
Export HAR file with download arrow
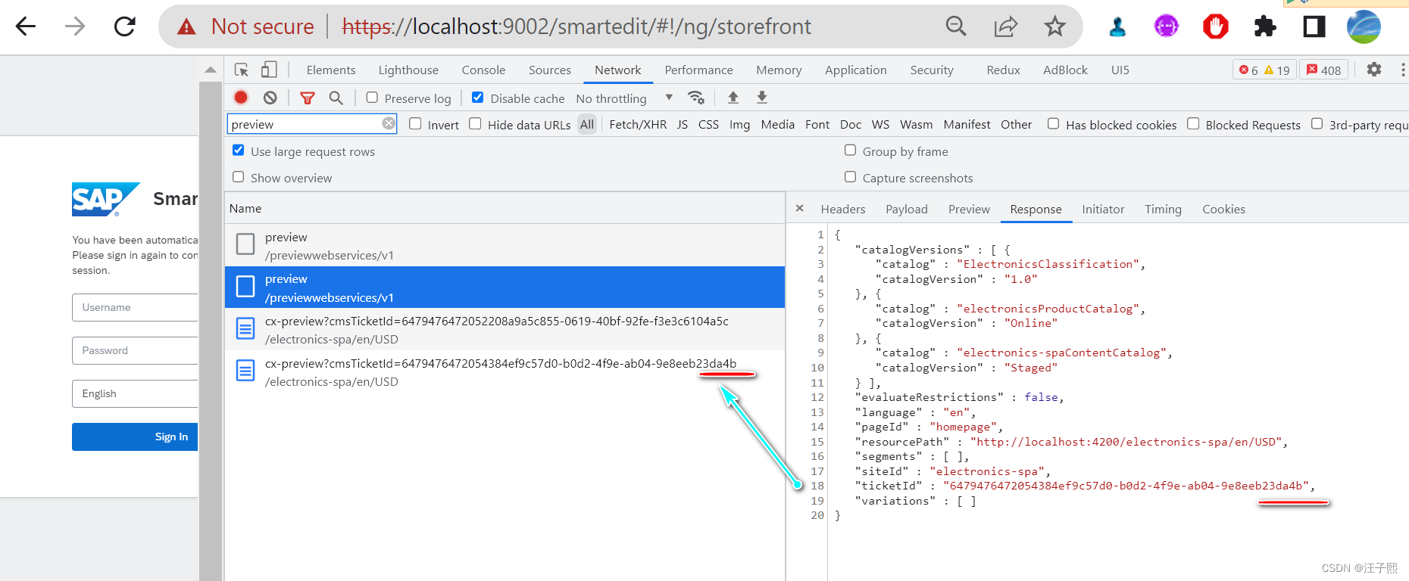coord(762,97)
